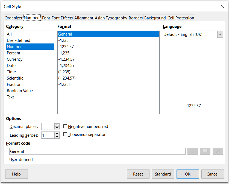Viewport: 229px width, 184px height.
Task: Click the Decimal places input field
Action: (x=48, y=126)
